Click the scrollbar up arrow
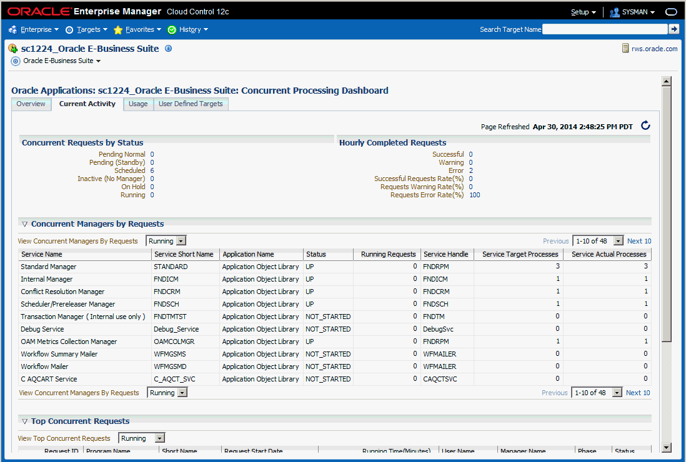686x462 pixels. 666,81
